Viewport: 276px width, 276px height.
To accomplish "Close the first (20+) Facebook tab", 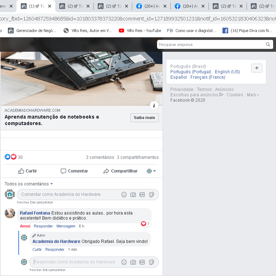I will (165, 6).
